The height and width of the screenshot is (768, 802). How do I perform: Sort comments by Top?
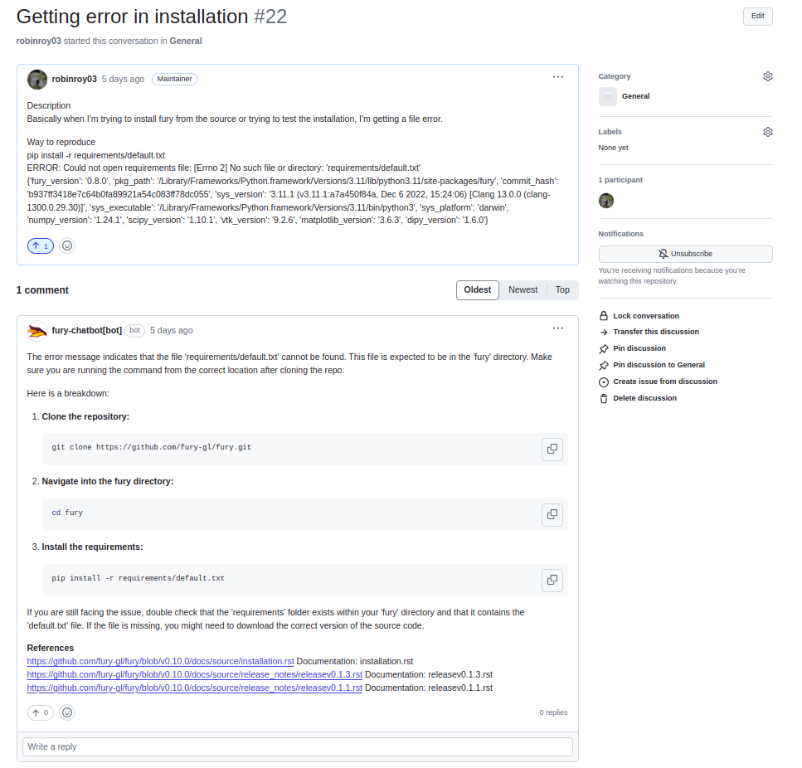click(x=562, y=290)
